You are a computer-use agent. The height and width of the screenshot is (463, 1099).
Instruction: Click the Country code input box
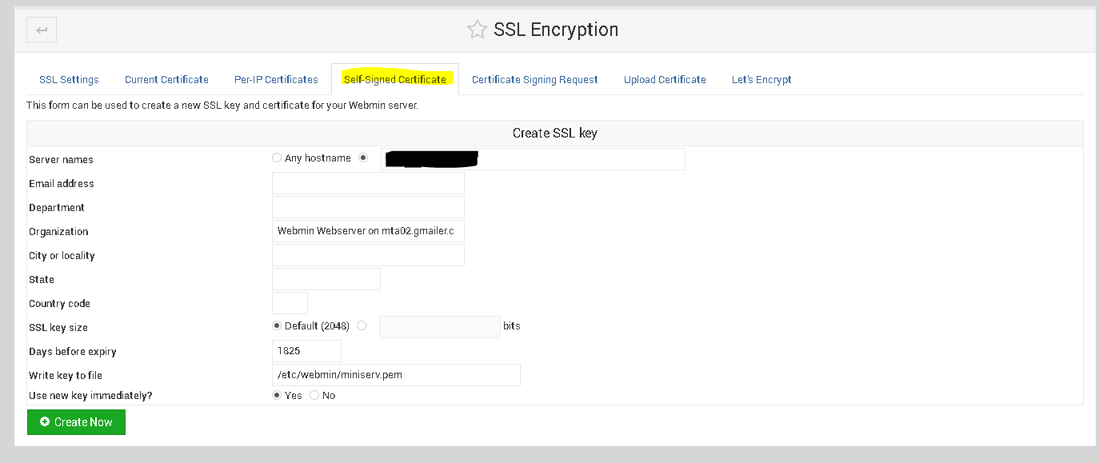point(290,303)
